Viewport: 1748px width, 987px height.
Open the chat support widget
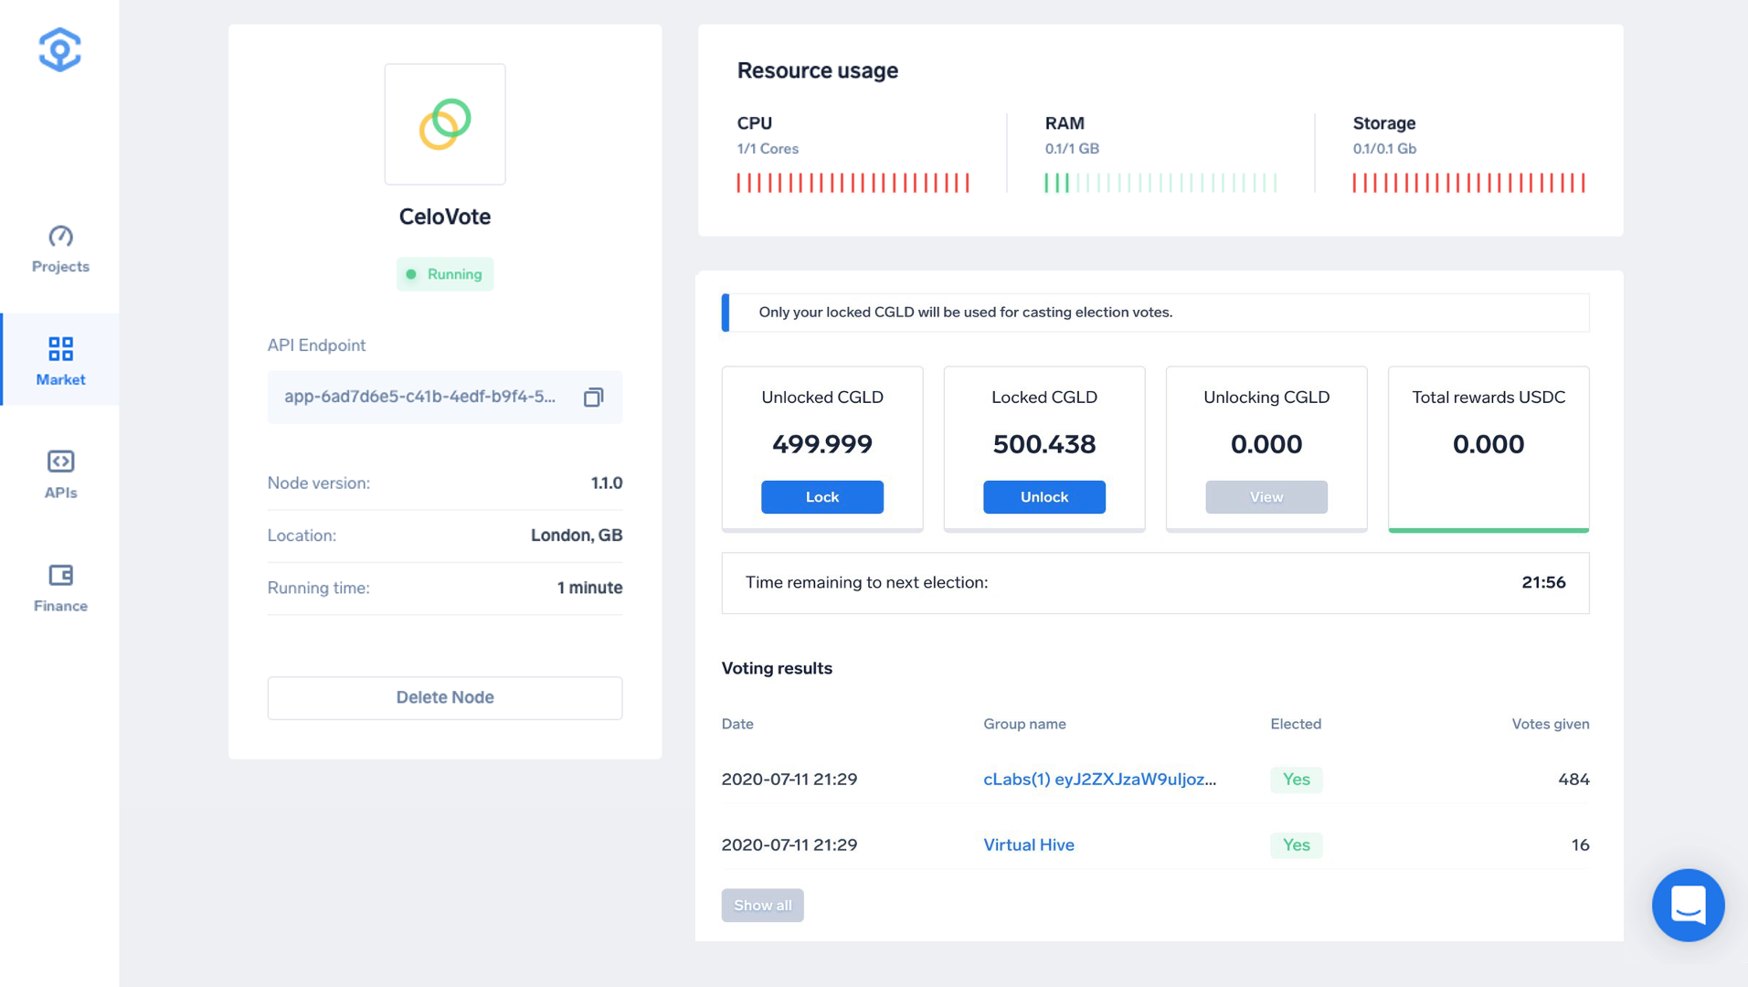[1689, 906]
